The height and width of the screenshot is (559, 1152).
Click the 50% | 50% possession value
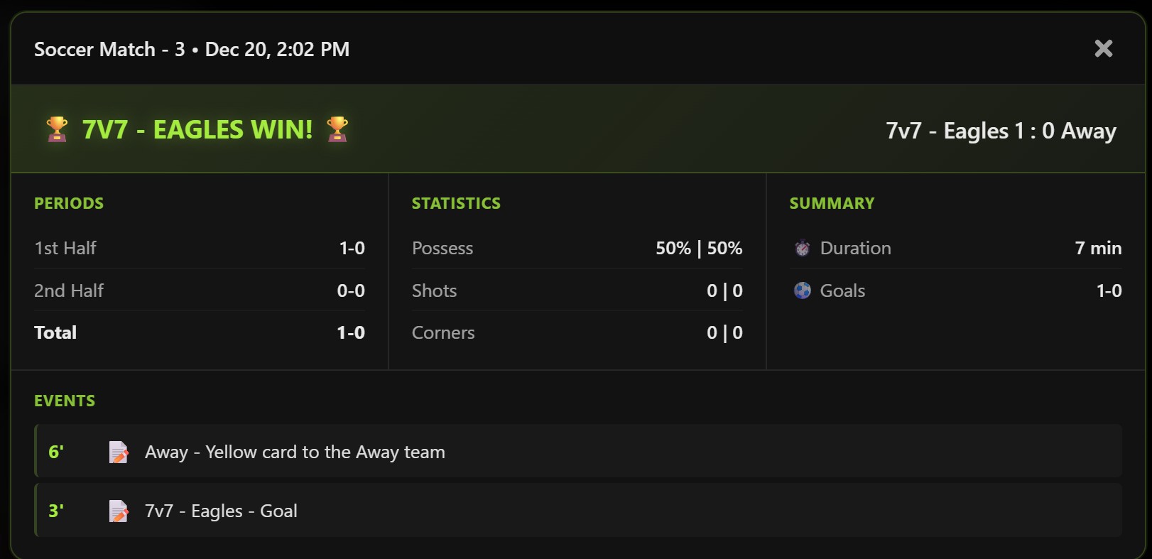698,248
